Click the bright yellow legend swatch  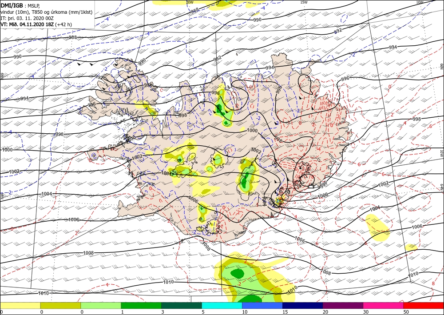20,305
